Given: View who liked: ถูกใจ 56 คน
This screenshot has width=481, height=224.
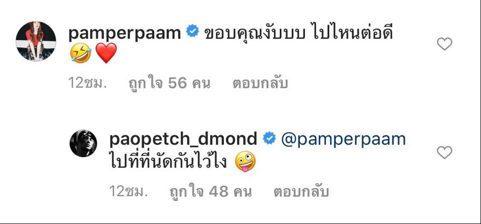Looking at the screenshot, I should pyautogui.click(x=169, y=83).
